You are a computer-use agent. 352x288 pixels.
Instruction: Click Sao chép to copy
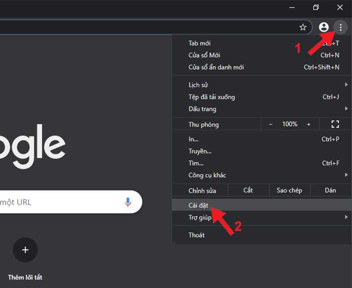[x=290, y=190]
